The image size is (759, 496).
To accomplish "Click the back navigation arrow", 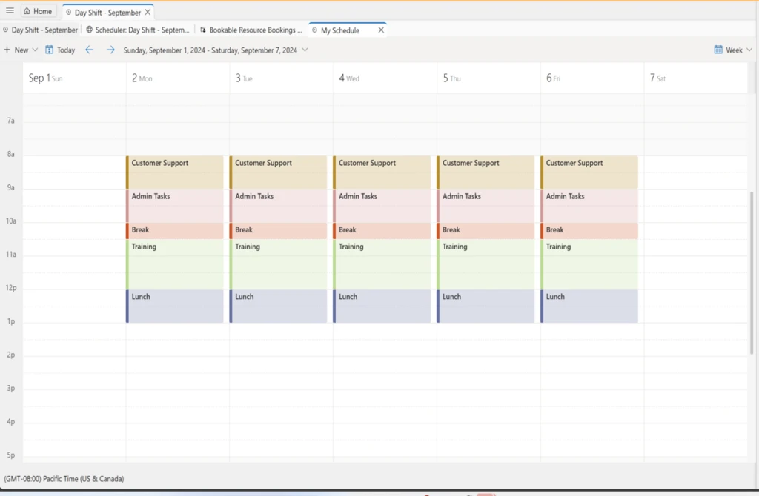I will click(90, 50).
